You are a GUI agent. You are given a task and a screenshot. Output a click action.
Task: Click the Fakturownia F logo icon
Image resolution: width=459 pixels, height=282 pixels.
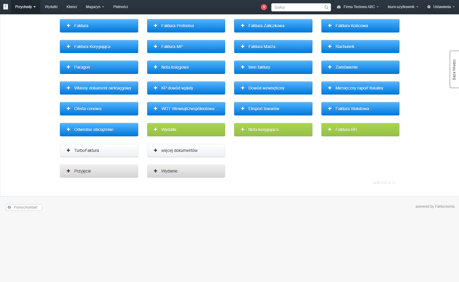tap(6, 7)
